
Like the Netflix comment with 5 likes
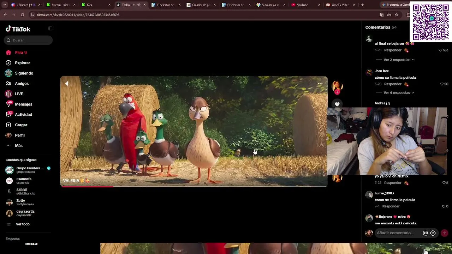point(444,183)
